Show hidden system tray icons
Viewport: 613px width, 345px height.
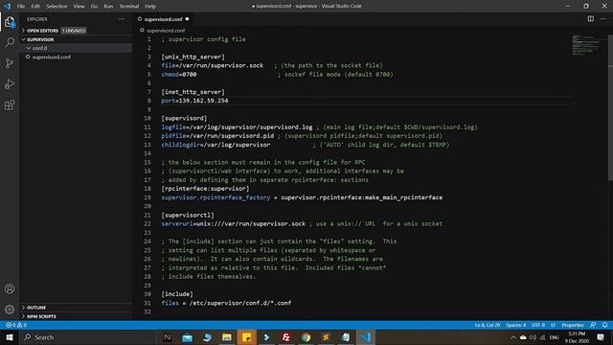[x=513, y=337]
